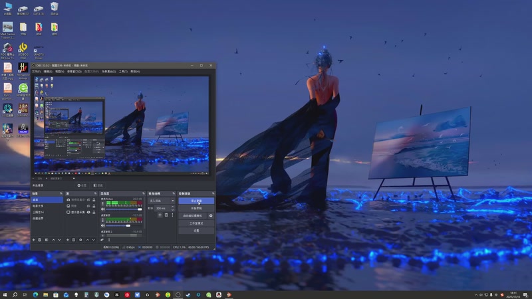Toggle Studio Mode button in Controls
Screen dimensions: 532x299
(x=196, y=223)
